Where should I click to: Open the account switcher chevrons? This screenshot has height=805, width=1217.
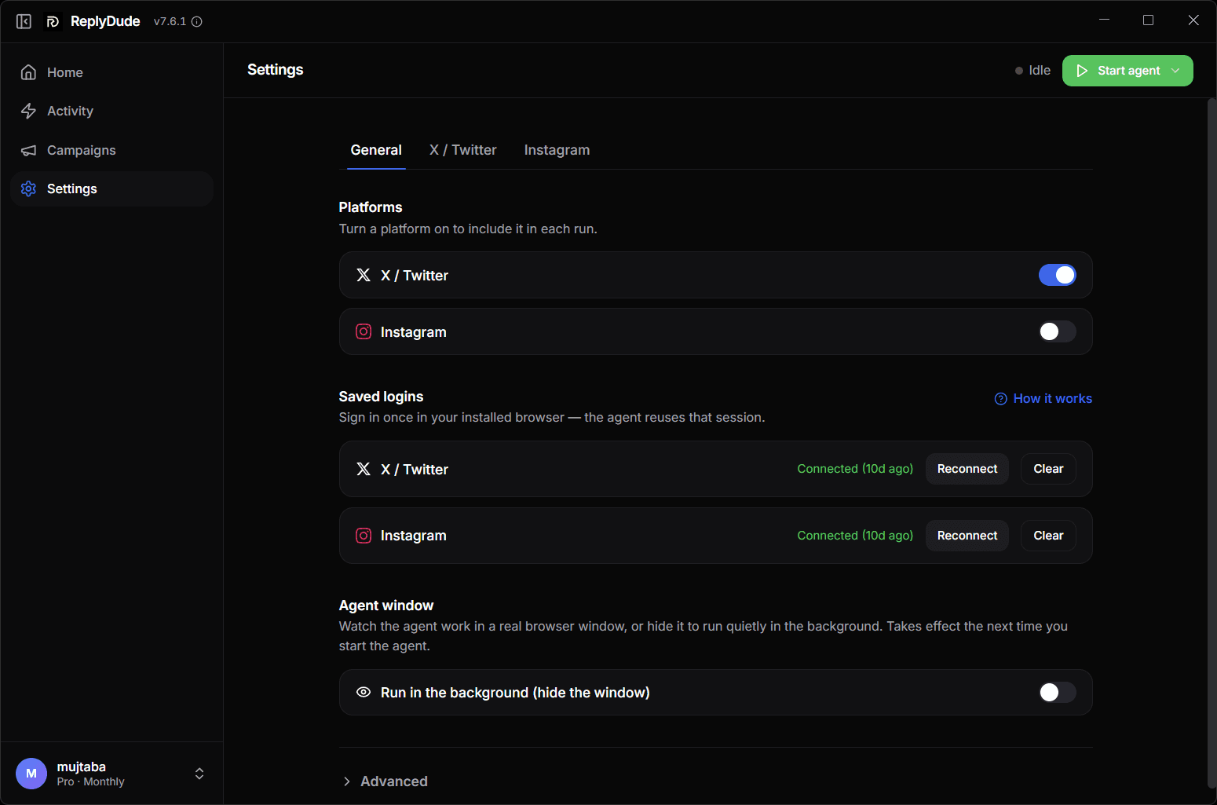[199, 774]
